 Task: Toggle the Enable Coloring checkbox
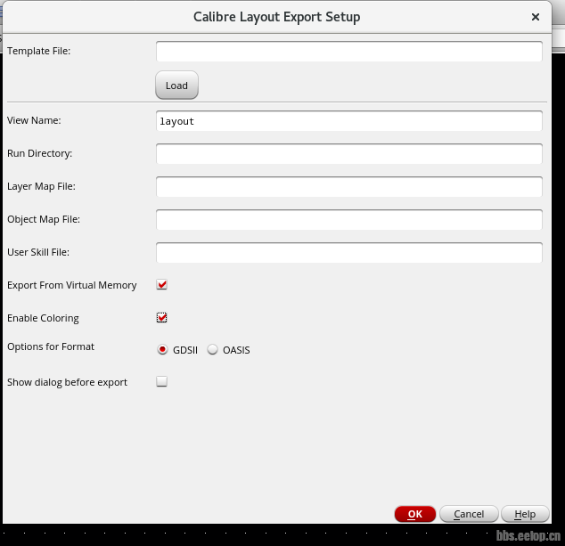162,318
